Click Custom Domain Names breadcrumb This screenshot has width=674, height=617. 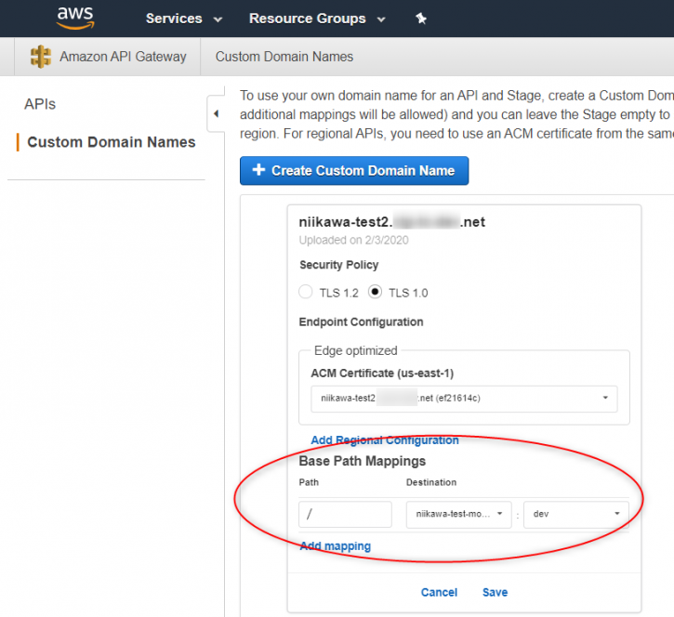(284, 57)
